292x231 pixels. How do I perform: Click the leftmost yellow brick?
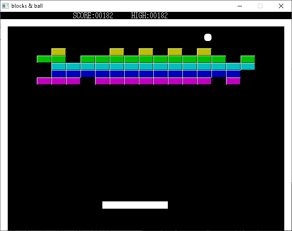pyautogui.click(x=59, y=52)
